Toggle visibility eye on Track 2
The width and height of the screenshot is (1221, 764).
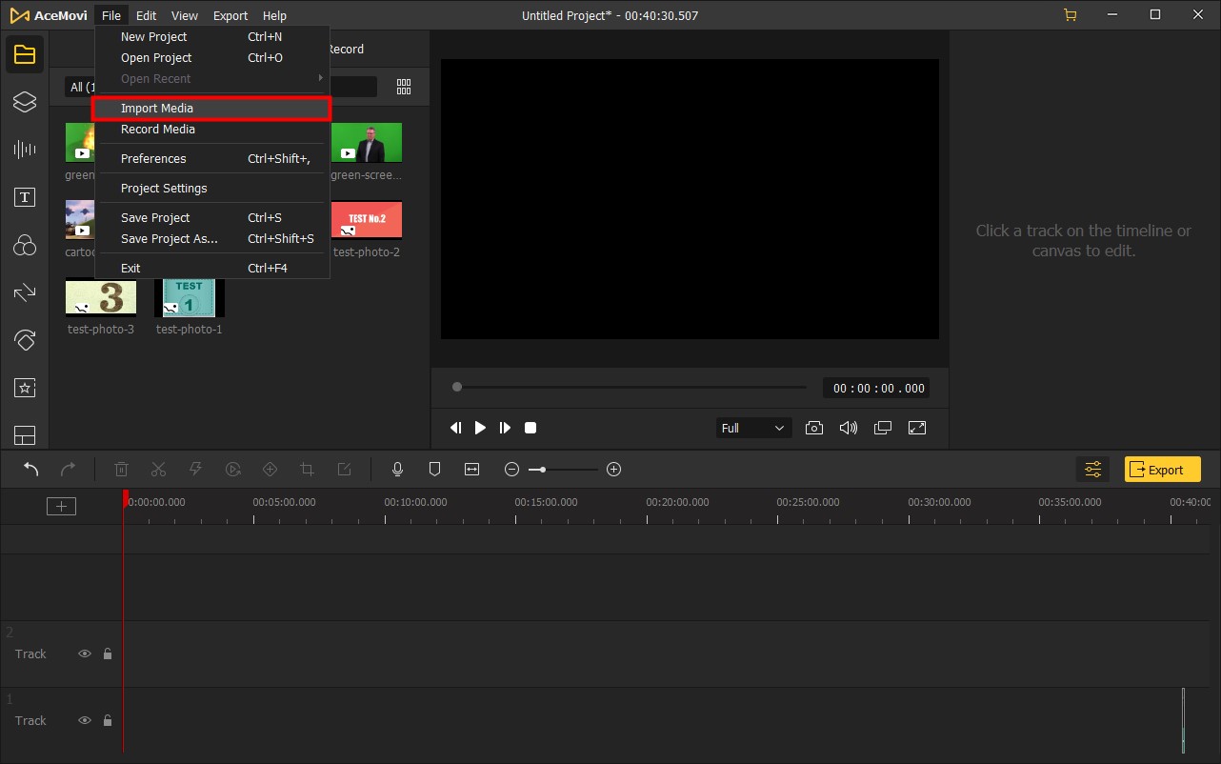pyautogui.click(x=85, y=653)
